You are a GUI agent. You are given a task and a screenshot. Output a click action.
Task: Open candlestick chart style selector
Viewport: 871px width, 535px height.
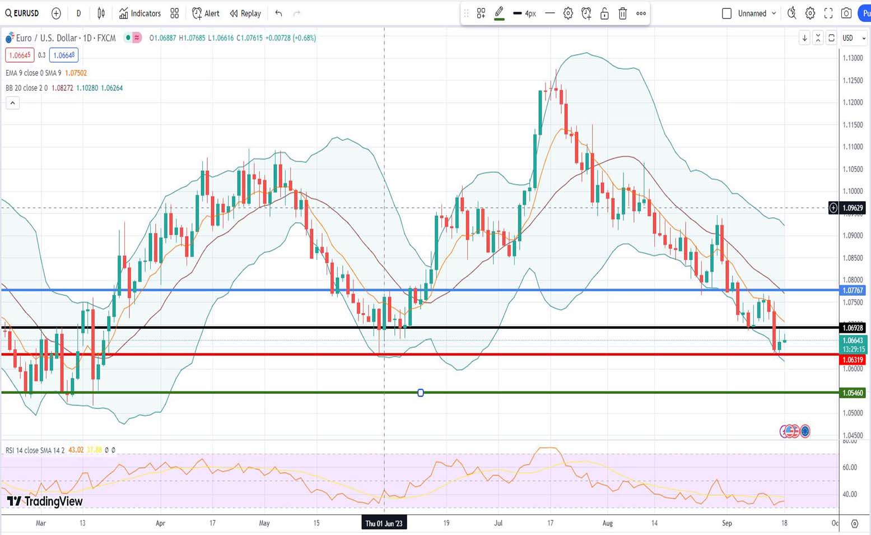[101, 13]
